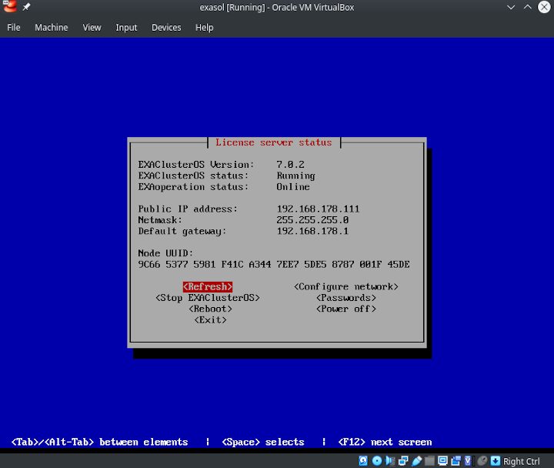554x468 pixels.
Task: Click the keyboard capture arrow icon
Action: click(x=496, y=460)
